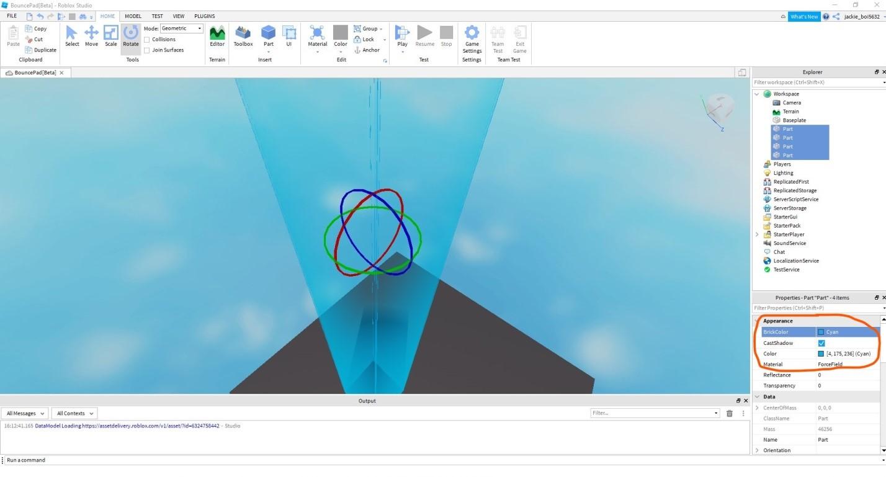Switch to the VIEW tab
The height and width of the screenshot is (477, 886).
(179, 16)
